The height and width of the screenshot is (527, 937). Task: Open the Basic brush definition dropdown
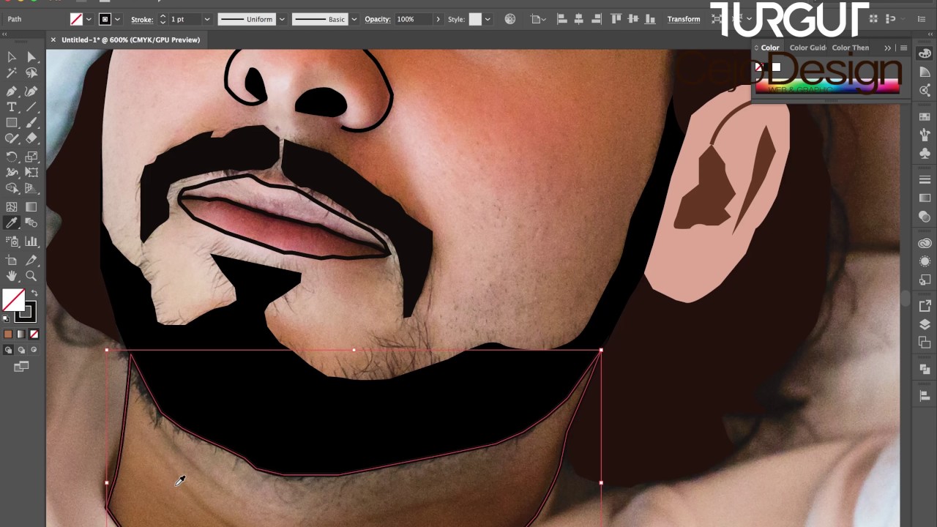pos(354,19)
